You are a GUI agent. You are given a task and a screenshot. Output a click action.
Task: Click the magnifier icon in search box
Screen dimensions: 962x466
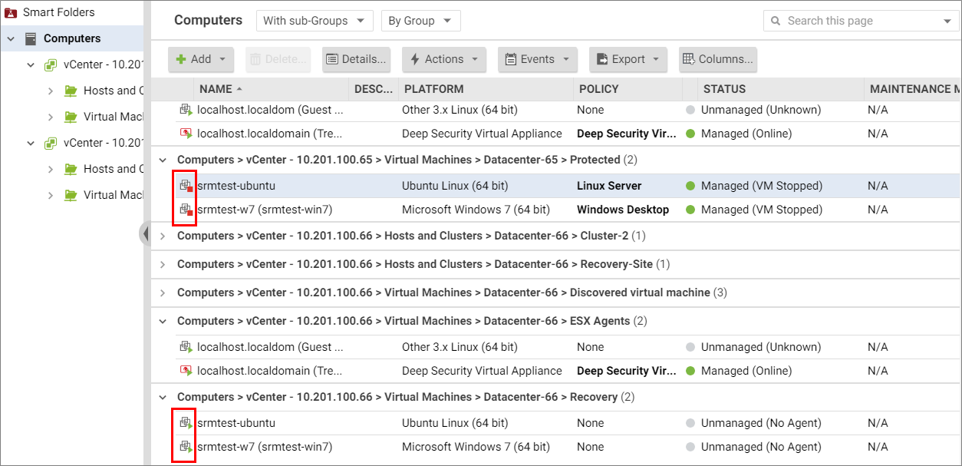click(x=776, y=21)
